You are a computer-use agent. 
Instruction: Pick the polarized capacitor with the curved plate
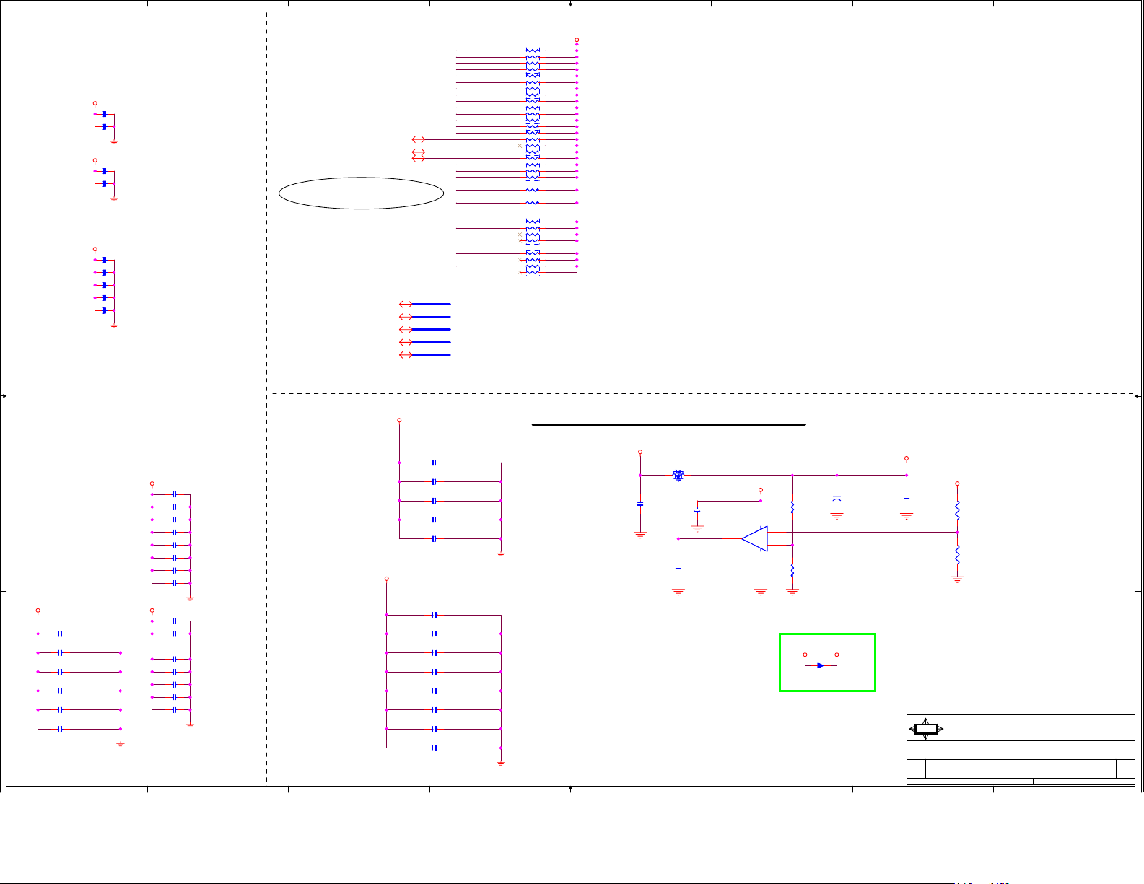tap(837, 498)
